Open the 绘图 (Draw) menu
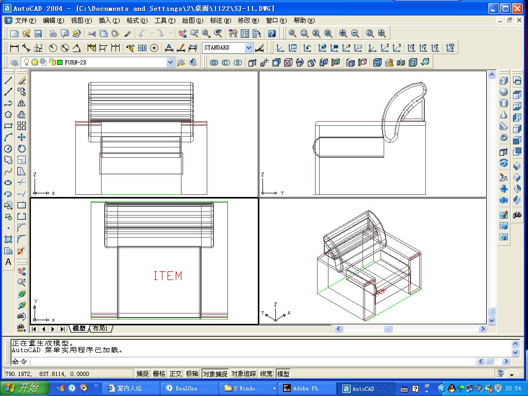This screenshot has height=396, width=528. 192,21
